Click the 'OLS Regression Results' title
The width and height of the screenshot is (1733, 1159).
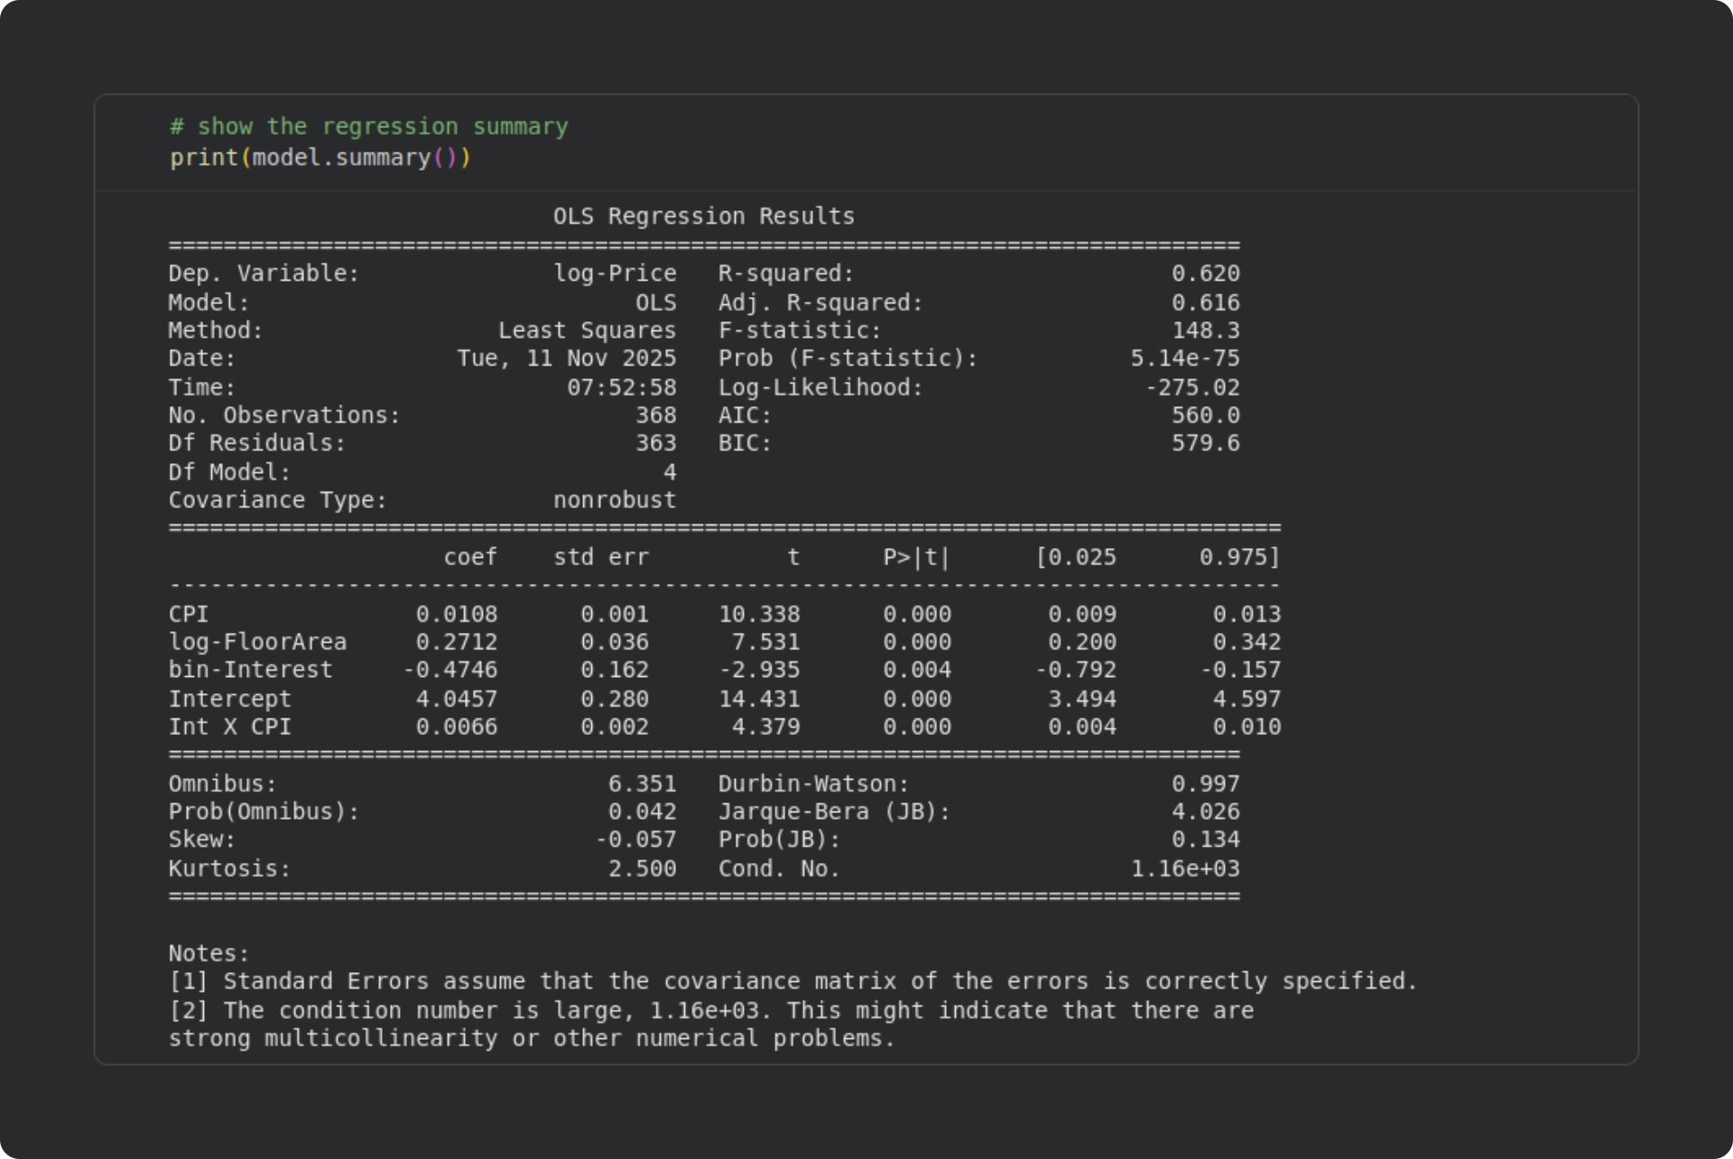[x=703, y=217]
